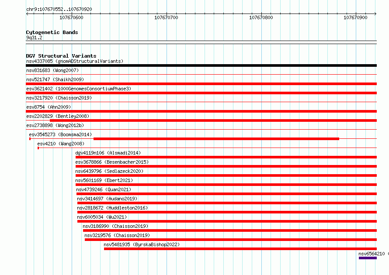This screenshot has height=275, width=389.
Task: Click the right arrow end of the ruler
Action: [x=375, y=14]
